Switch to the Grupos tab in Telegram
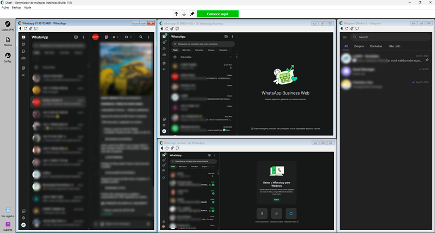The height and width of the screenshot is (233, 435). (x=359, y=46)
